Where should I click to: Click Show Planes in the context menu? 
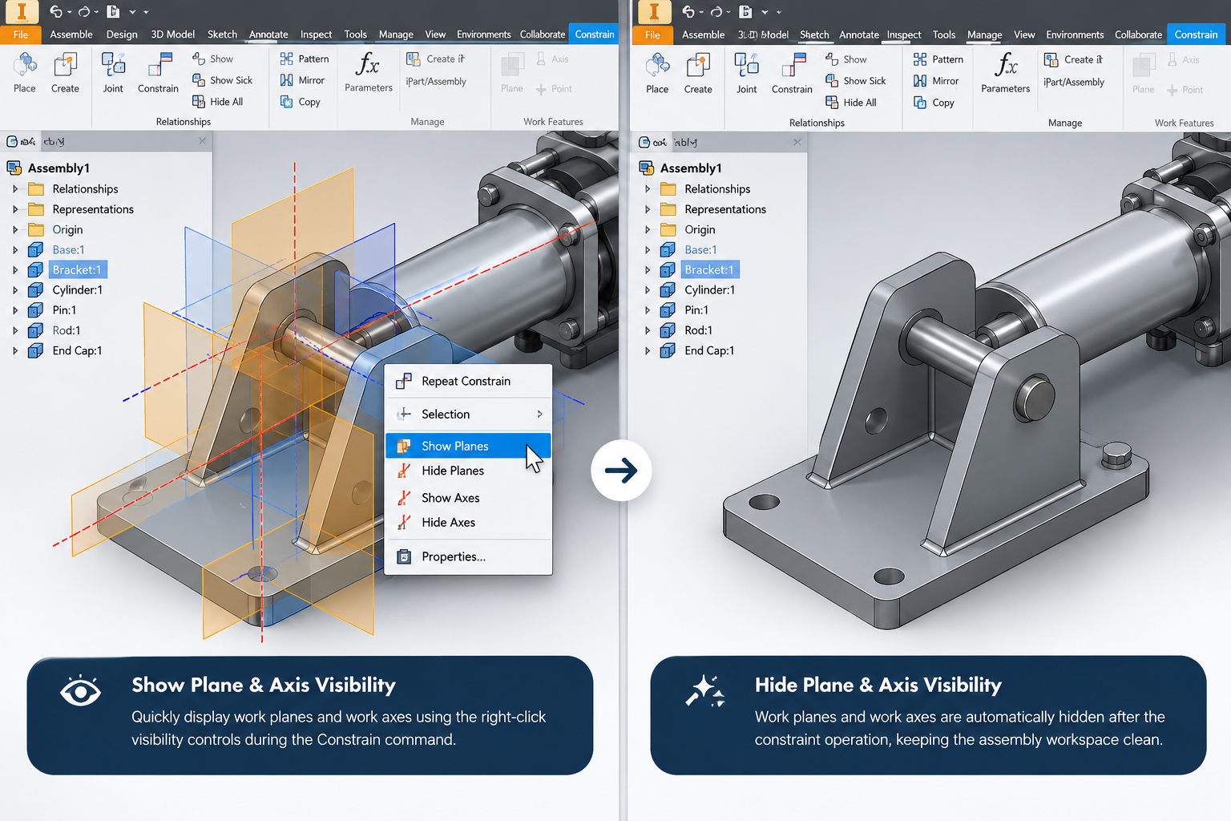(468, 446)
